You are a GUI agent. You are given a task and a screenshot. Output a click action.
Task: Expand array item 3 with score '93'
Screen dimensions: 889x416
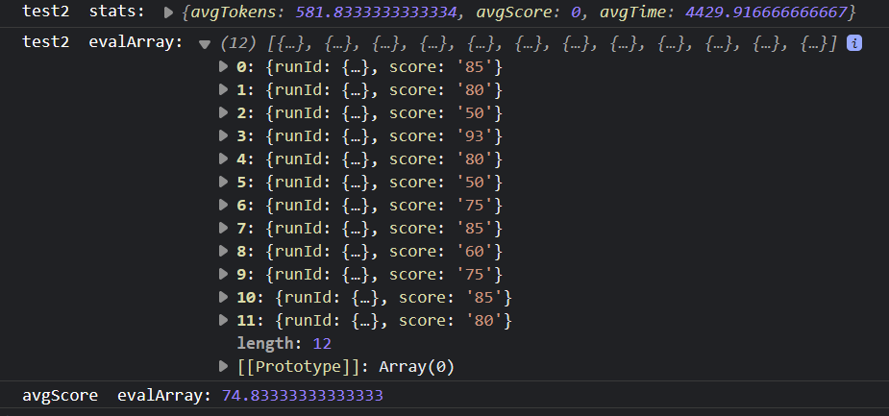tap(225, 135)
